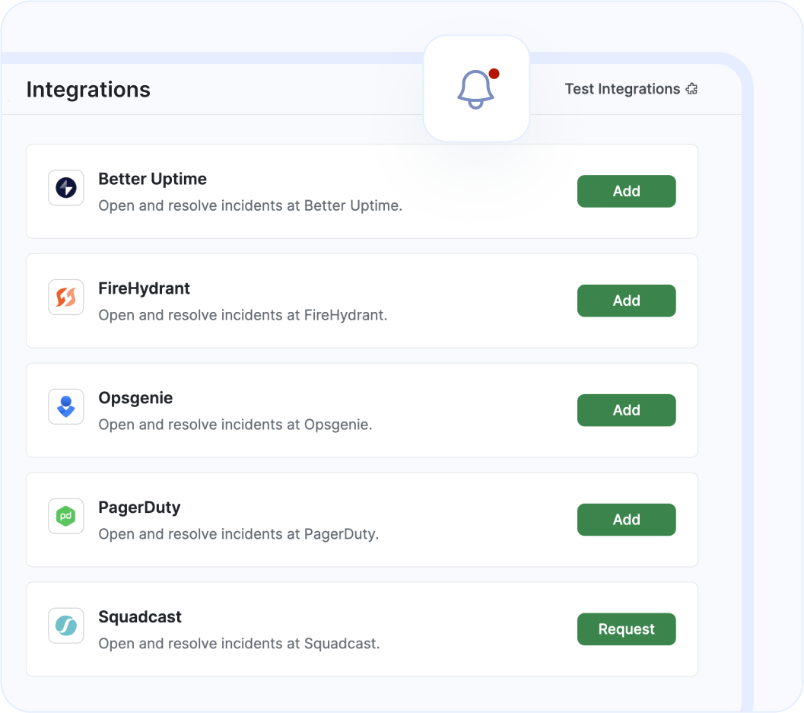804x713 pixels.
Task: Click the Opsgenie shield icon
Action: [65, 406]
